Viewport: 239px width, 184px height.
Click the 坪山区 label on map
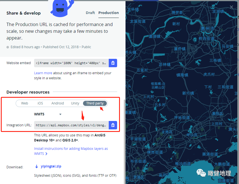[192, 135]
